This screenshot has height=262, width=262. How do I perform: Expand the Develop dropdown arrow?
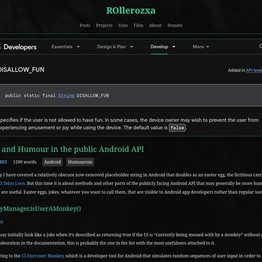[x=173, y=47]
